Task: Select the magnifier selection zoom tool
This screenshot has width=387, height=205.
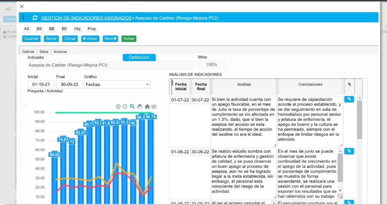Action: pyautogui.click(x=132, y=106)
